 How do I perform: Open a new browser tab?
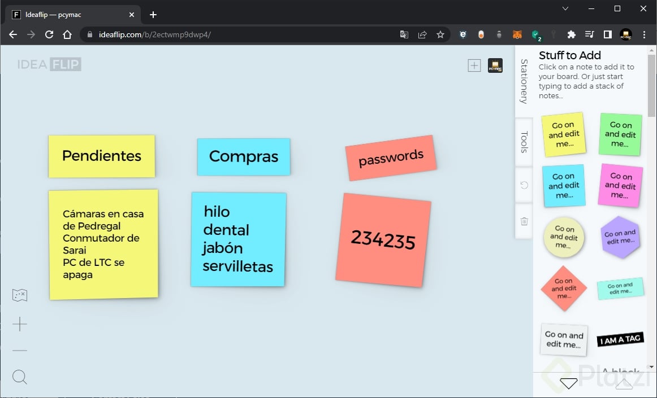(153, 15)
